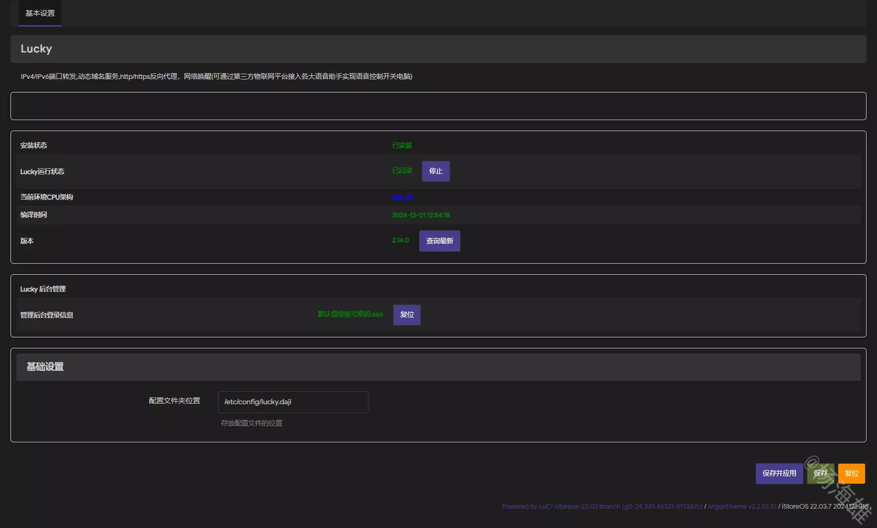Select the 已安装 status text
Viewport: 877px width, 528px height.
pos(402,145)
